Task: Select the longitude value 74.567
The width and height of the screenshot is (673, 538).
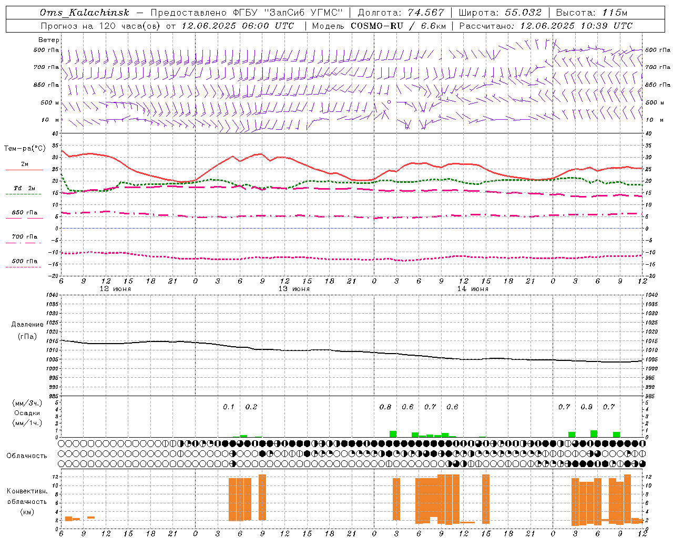Action: click(x=426, y=13)
